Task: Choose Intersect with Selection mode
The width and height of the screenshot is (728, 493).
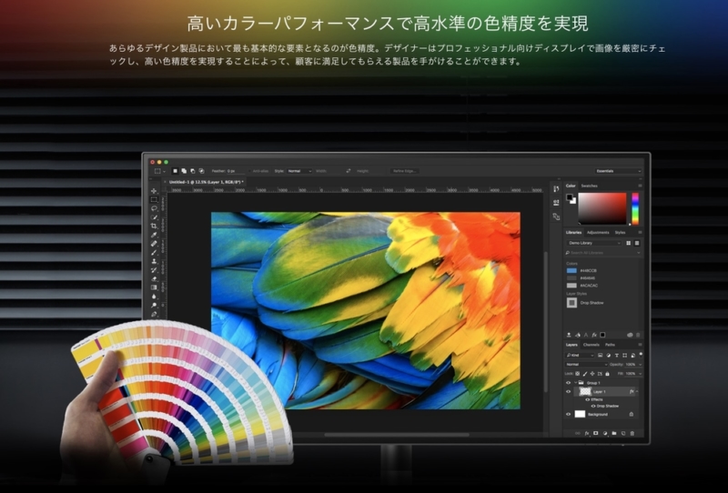Action: (201, 171)
